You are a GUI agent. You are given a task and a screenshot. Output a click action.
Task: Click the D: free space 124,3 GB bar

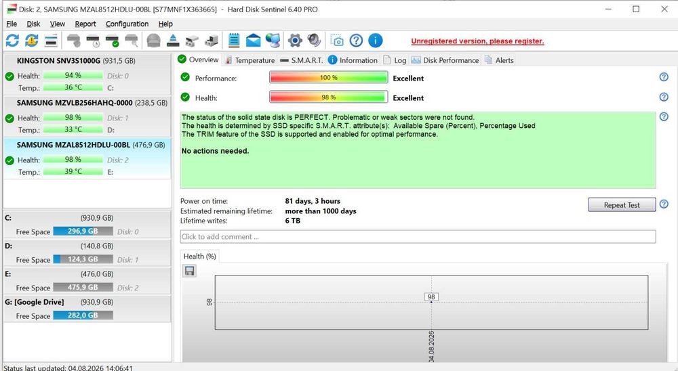[x=83, y=259]
